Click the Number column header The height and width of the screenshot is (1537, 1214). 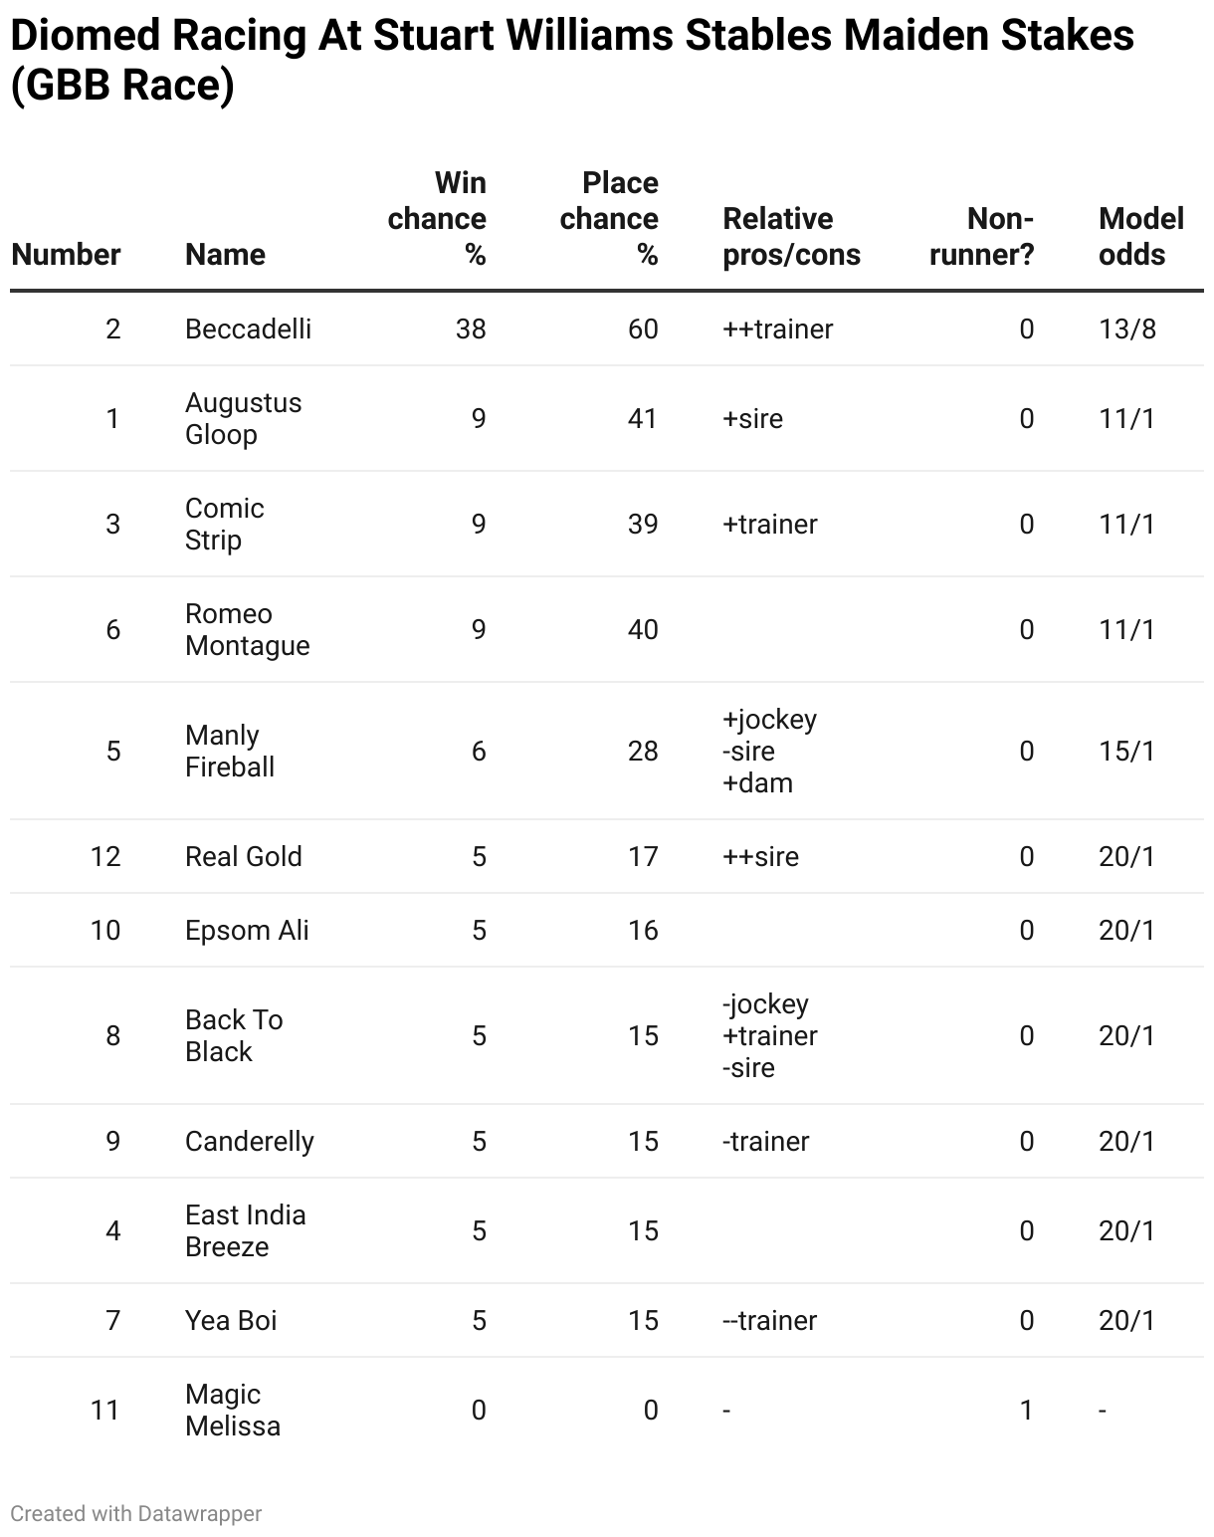66,254
